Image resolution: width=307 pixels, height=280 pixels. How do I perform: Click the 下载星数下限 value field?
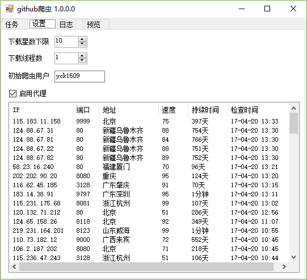click(66, 42)
